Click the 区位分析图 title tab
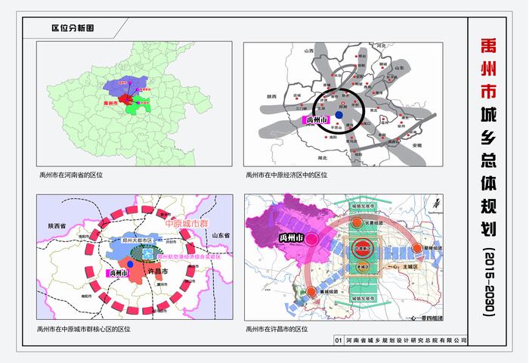 click(x=72, y=28)
